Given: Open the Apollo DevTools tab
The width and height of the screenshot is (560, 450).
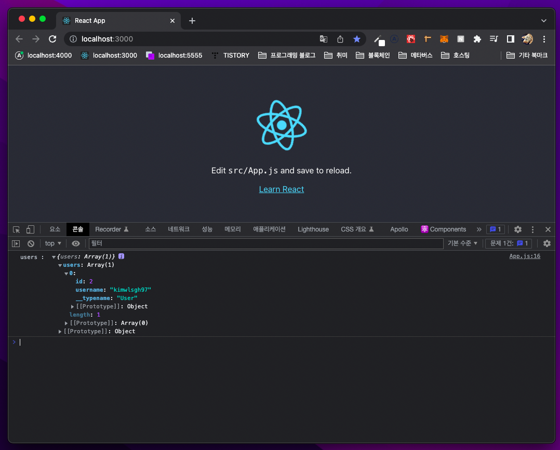Looking at the screenshot, I should tap(399, 229).
